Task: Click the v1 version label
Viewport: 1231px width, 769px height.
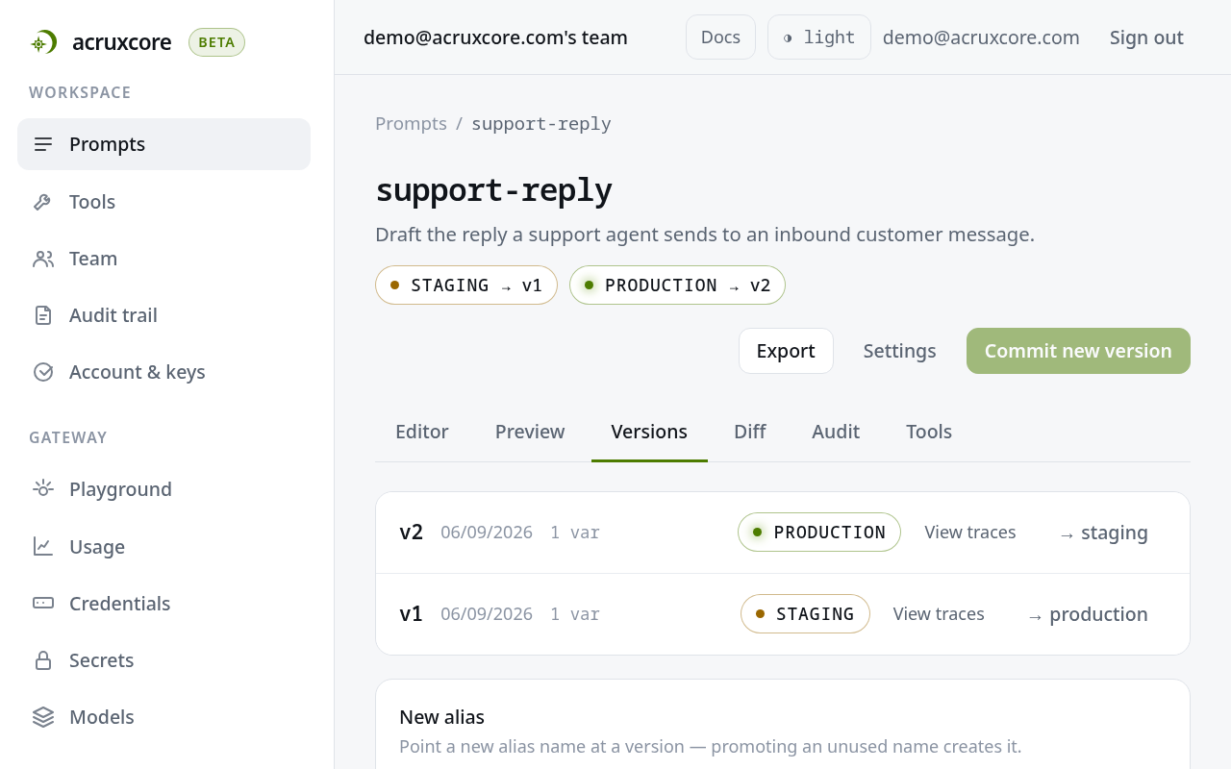Action: click(411, 614)
